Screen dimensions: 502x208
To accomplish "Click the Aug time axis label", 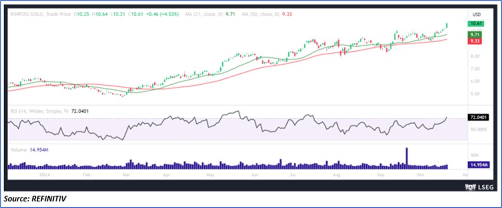I will [336, 175].
